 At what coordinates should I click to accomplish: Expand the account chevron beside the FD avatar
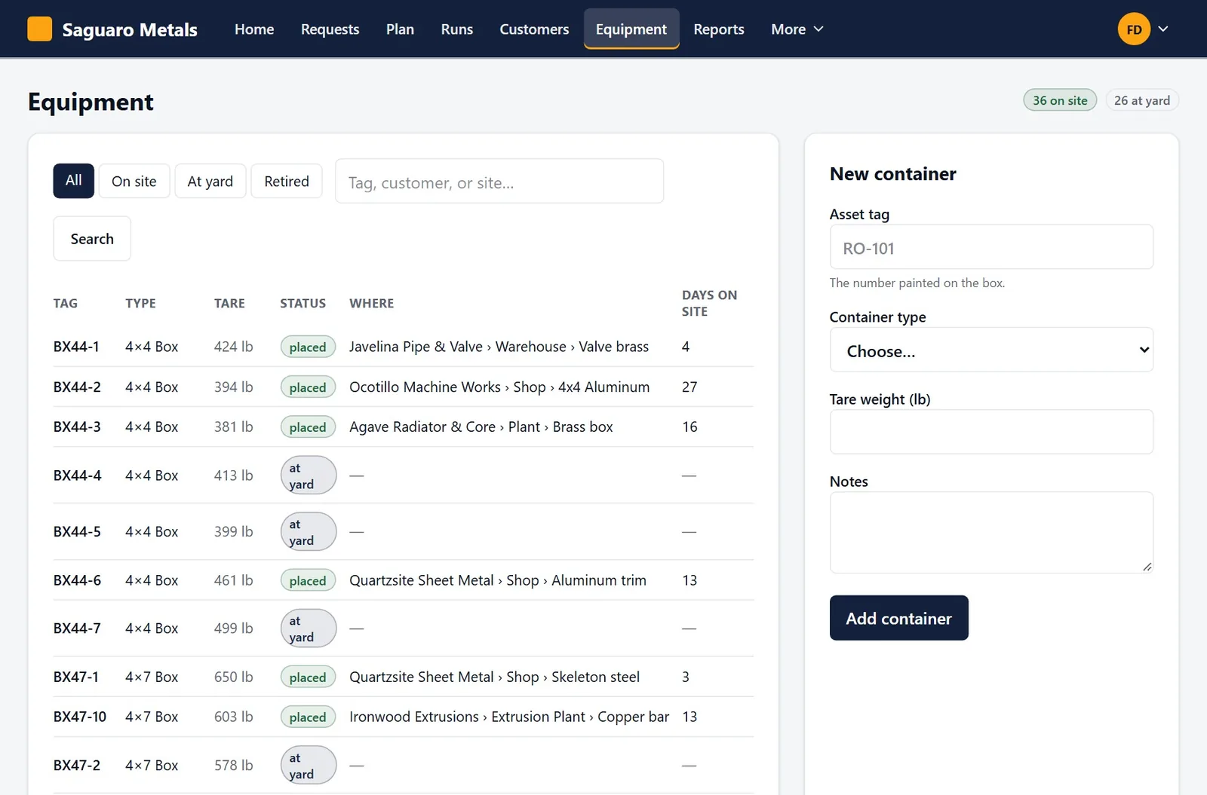point(1163,29)
